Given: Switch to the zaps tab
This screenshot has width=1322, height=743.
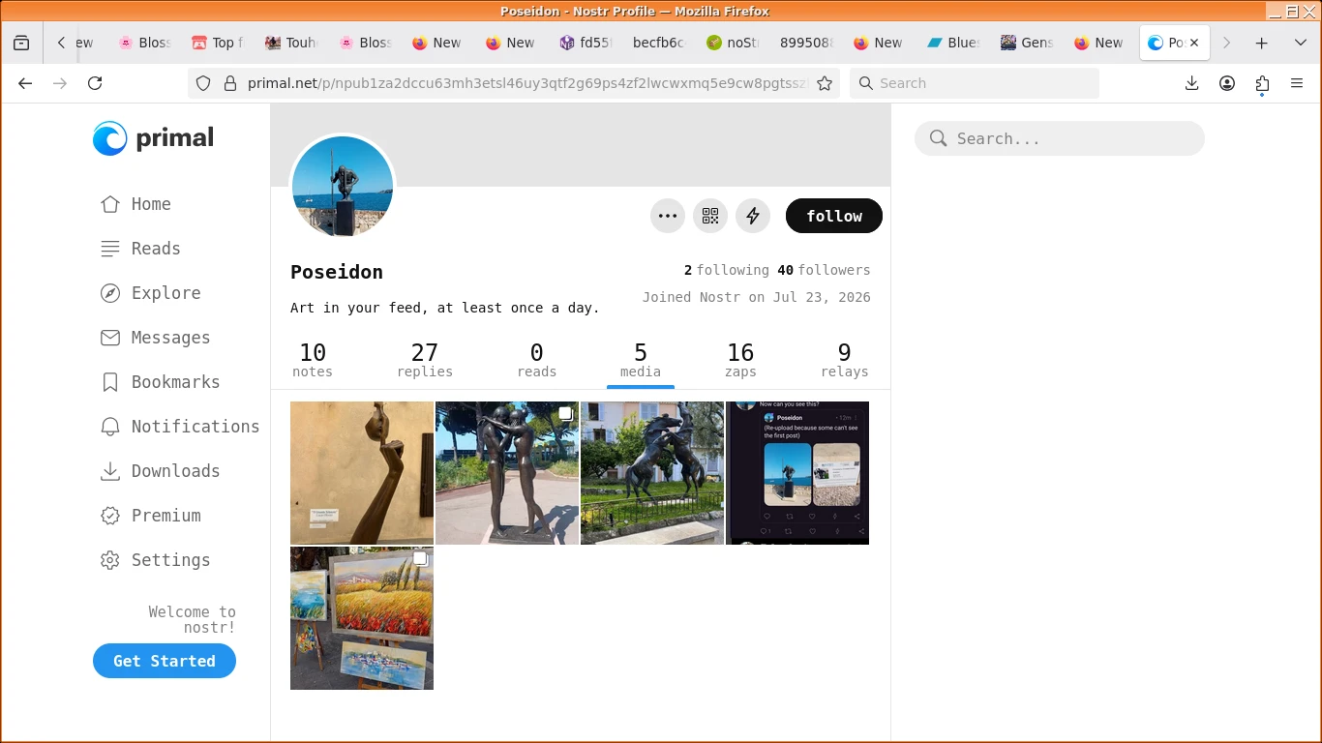Looking at the screenshot, I should [x=740, y=360].
